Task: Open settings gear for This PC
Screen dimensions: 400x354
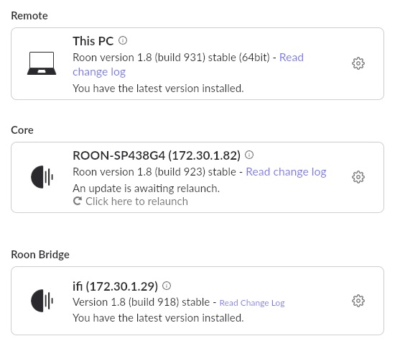Action: point(358,63)
